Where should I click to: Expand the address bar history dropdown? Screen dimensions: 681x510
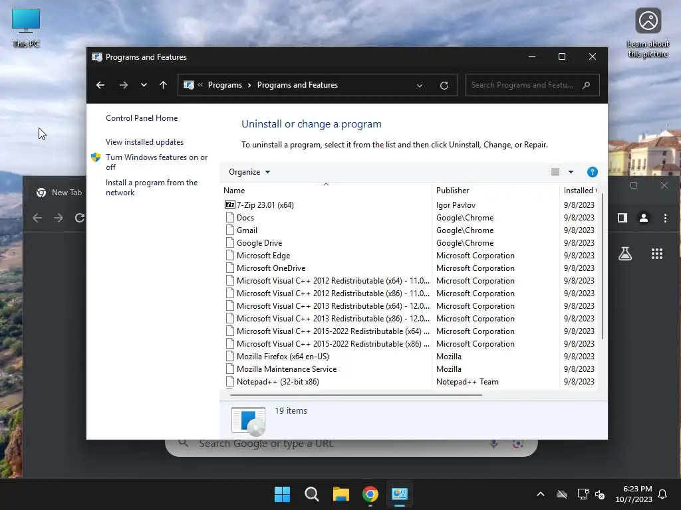tap(420, 86)
